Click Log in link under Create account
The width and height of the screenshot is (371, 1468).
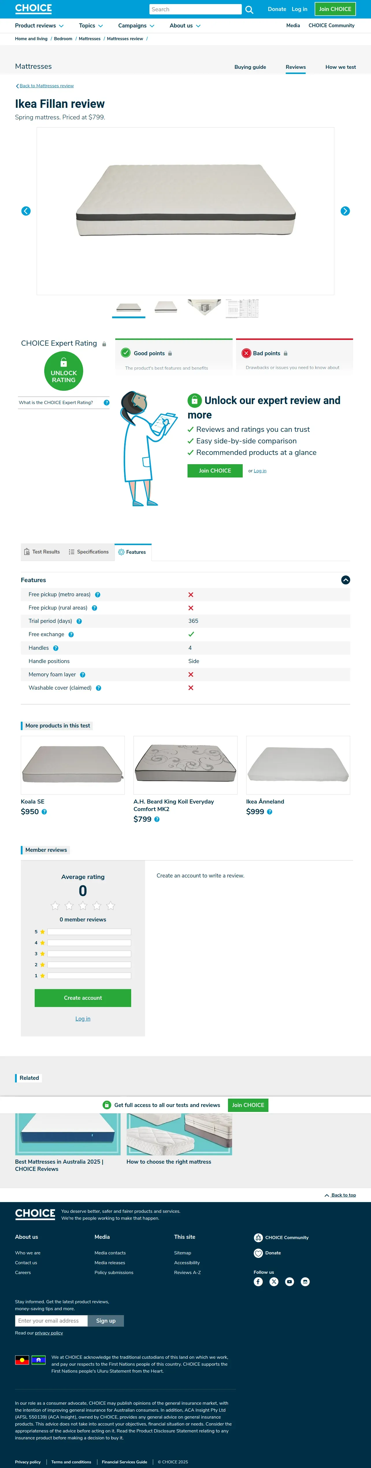coord(83,1019)
